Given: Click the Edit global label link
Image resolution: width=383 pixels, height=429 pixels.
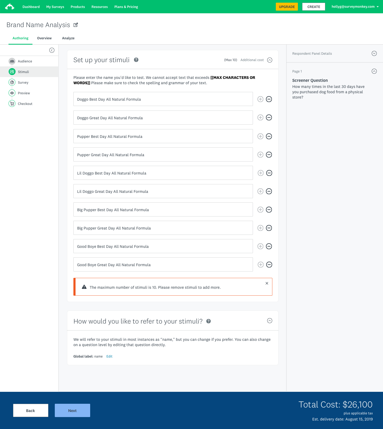Looking at the screenshot, I should tap(109, 356).
